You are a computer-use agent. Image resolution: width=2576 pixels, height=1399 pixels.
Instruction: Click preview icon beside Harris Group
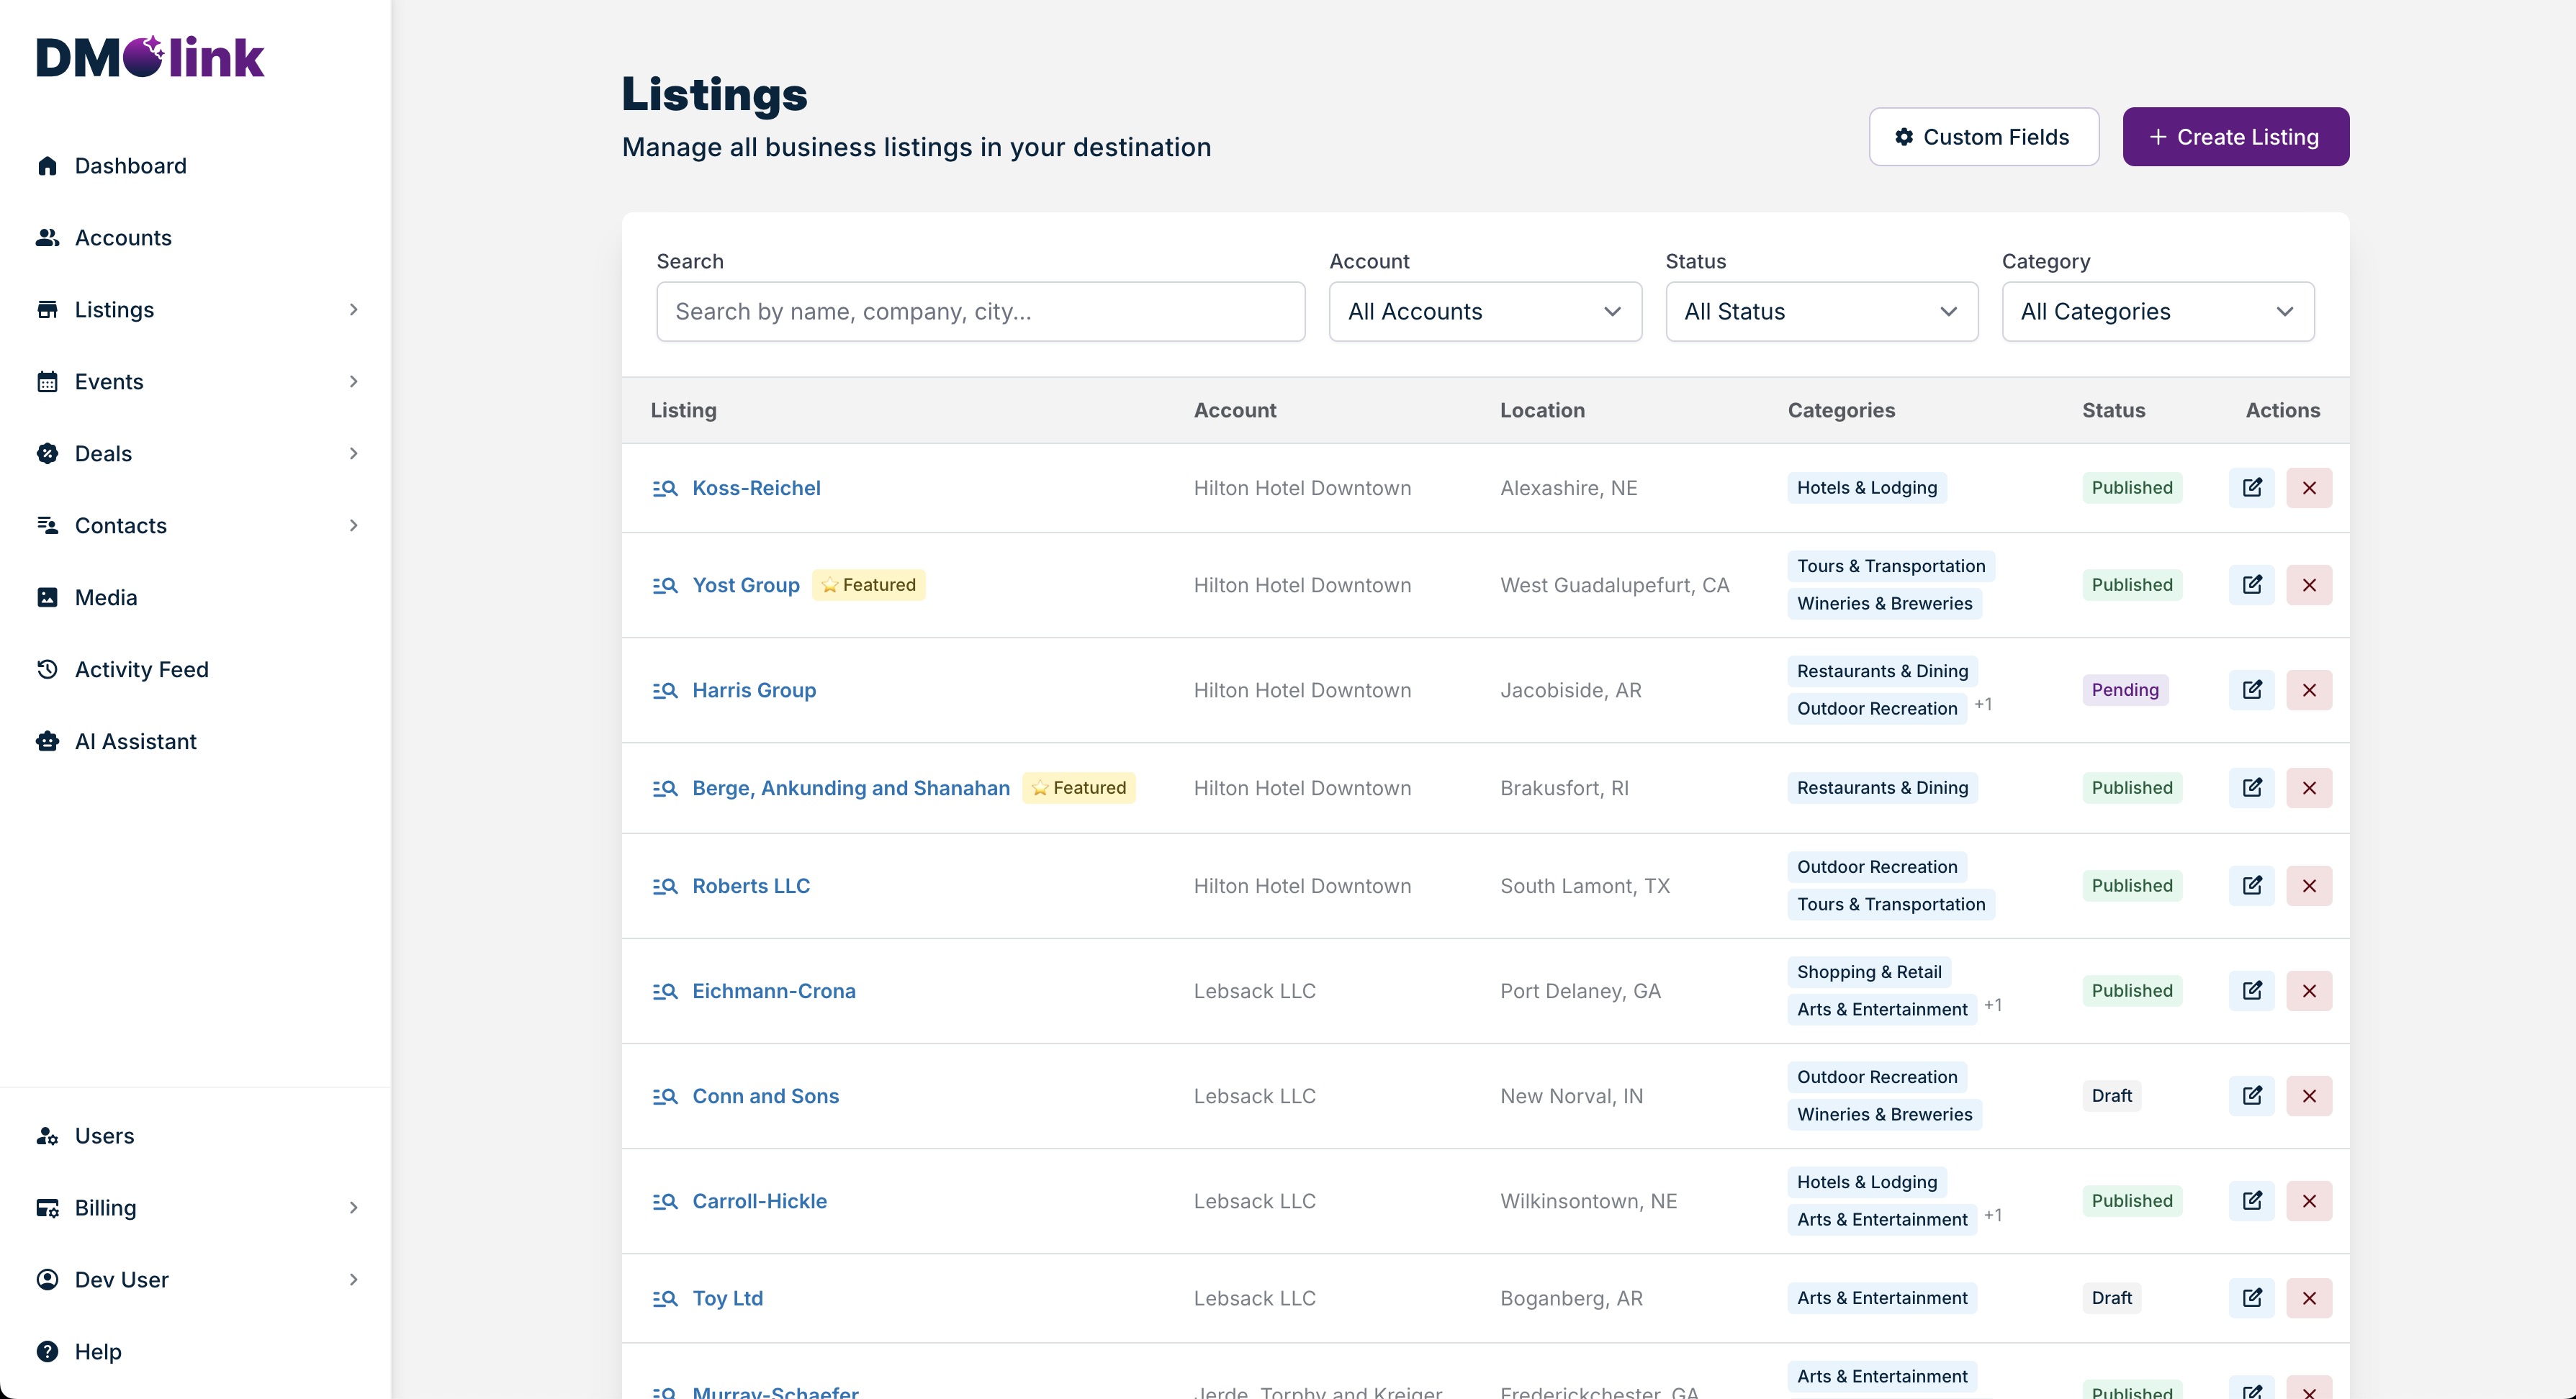(665, 691)
